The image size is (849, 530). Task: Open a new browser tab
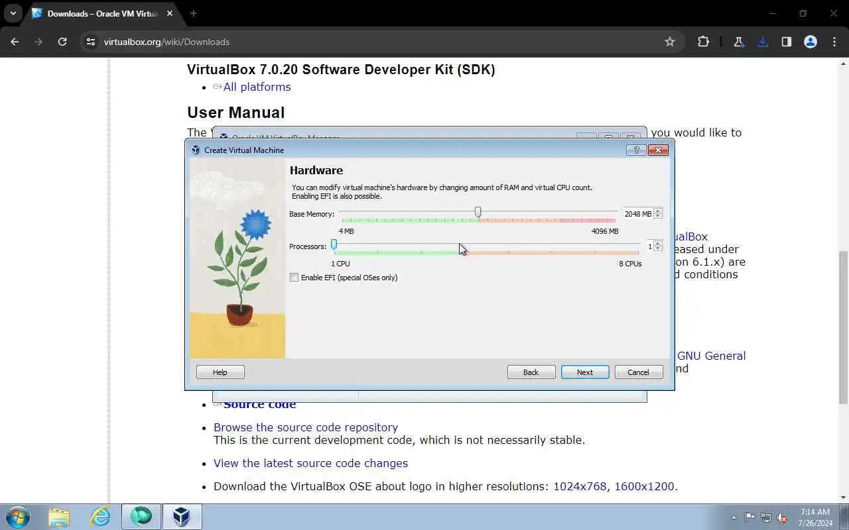[x=194, y=13]
